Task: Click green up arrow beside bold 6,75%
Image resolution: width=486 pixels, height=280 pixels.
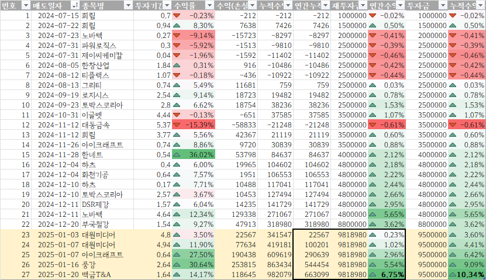Action: click(373, 275)
